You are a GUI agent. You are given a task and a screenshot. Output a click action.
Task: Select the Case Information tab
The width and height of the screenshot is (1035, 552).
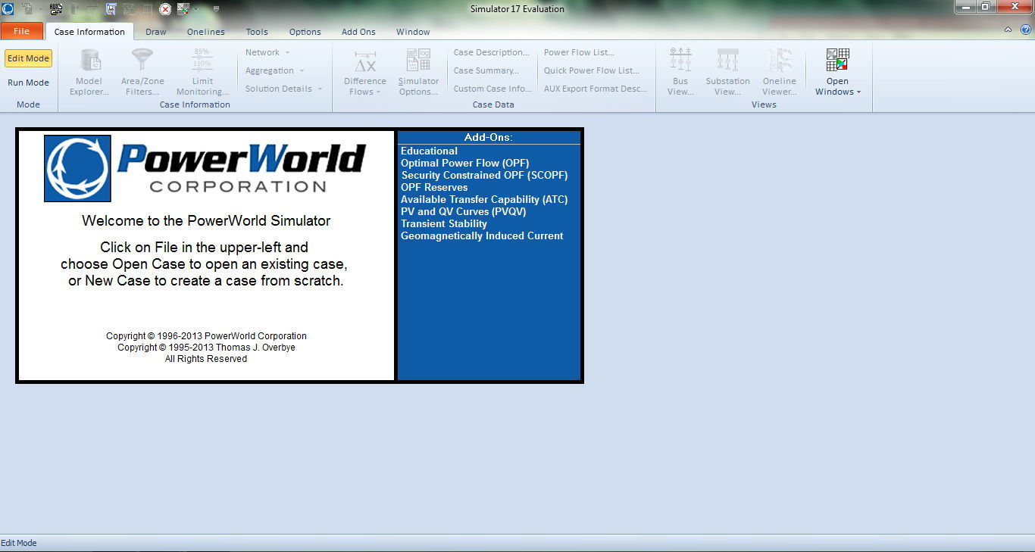89,32
